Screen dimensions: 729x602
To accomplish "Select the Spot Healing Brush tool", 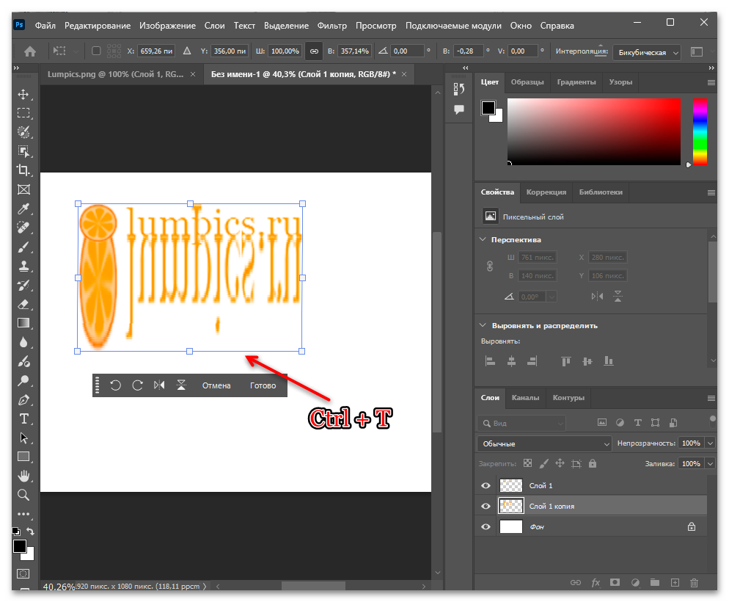I will pyautogui.click(x=23, y=228).
